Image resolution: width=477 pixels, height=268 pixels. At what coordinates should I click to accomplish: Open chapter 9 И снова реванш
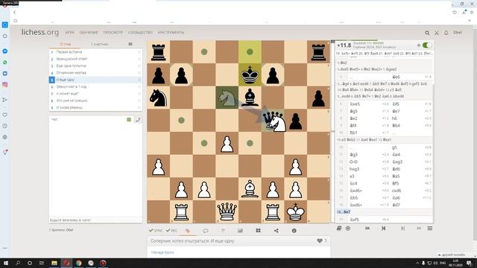pyautogui.click(x=95, y=107)
